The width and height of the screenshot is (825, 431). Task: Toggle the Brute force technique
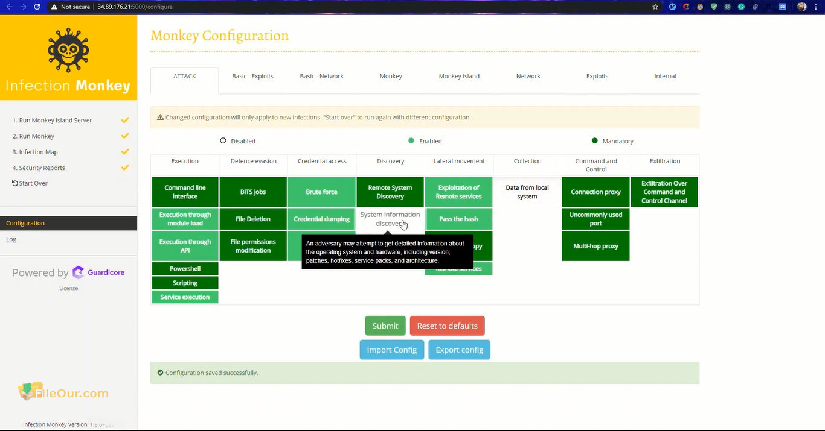click(321, 192)
